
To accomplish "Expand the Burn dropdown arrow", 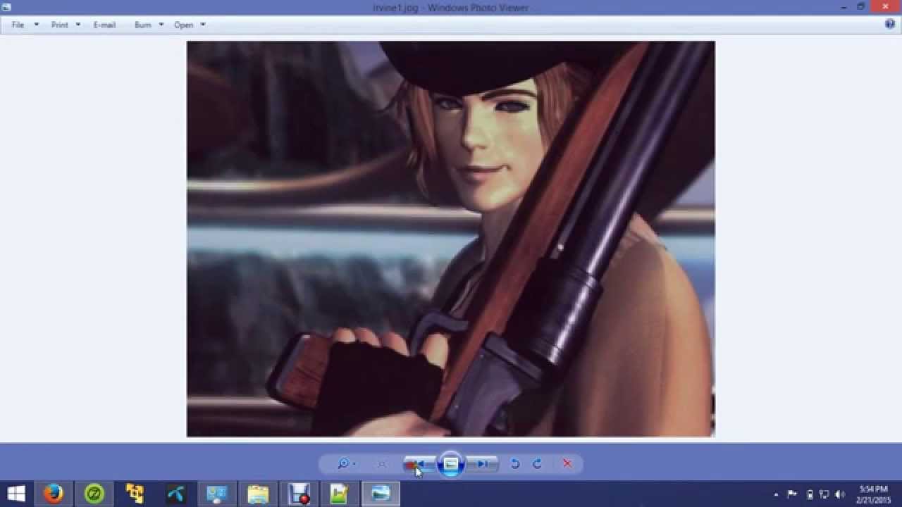I will 161,25.
